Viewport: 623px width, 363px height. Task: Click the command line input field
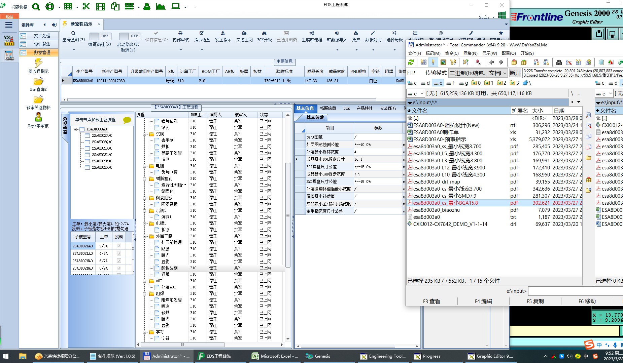point(575,291)
